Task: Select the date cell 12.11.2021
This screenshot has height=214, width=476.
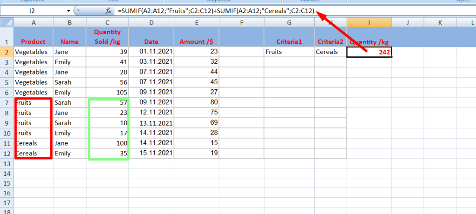Action: [151, 113]
